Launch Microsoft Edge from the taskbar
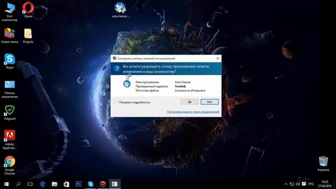The width and height of the screenshot is (336, 189). tap(43, 184)
